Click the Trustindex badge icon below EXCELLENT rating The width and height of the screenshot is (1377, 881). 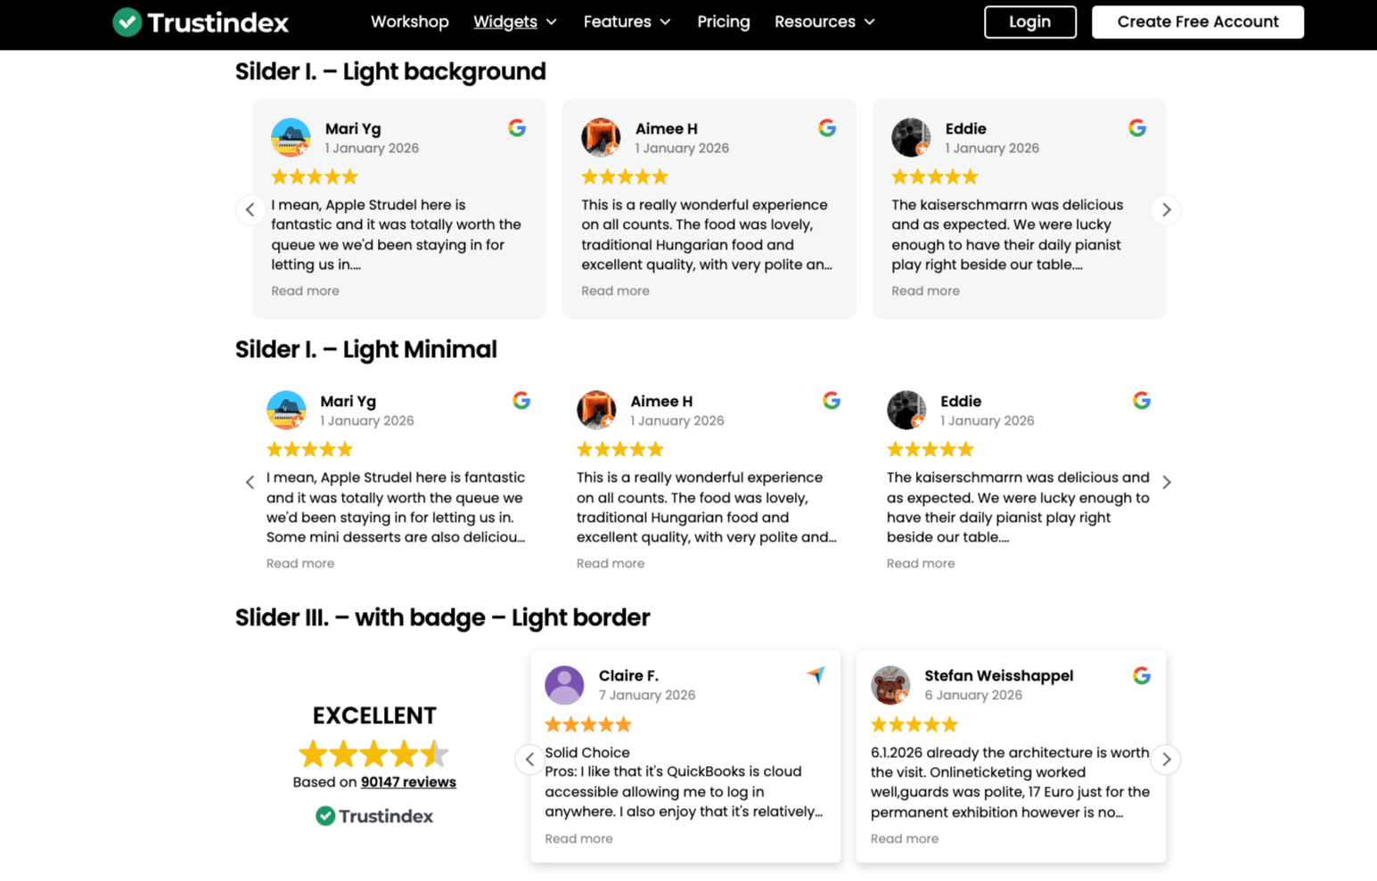click(324, 816)
